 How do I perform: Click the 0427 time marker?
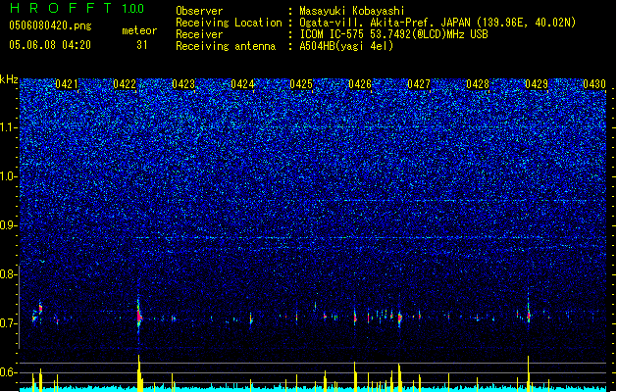419,84
